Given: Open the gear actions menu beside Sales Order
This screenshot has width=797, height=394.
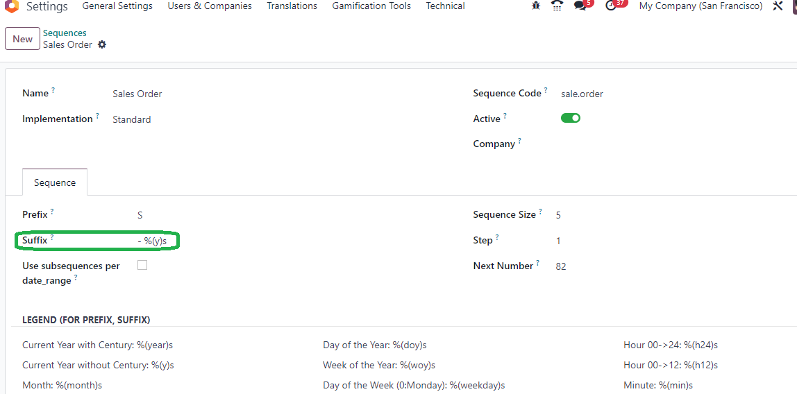Looking at the screenshot, I should tap(102, 44).
